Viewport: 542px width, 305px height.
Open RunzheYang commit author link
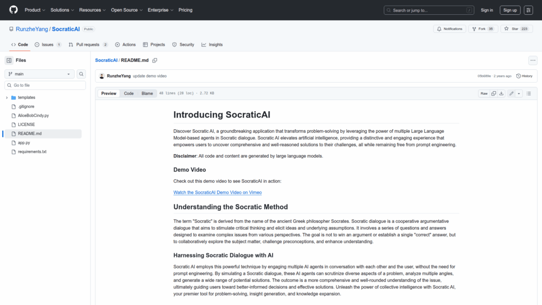pyautogui.click(x=119, y=76)
